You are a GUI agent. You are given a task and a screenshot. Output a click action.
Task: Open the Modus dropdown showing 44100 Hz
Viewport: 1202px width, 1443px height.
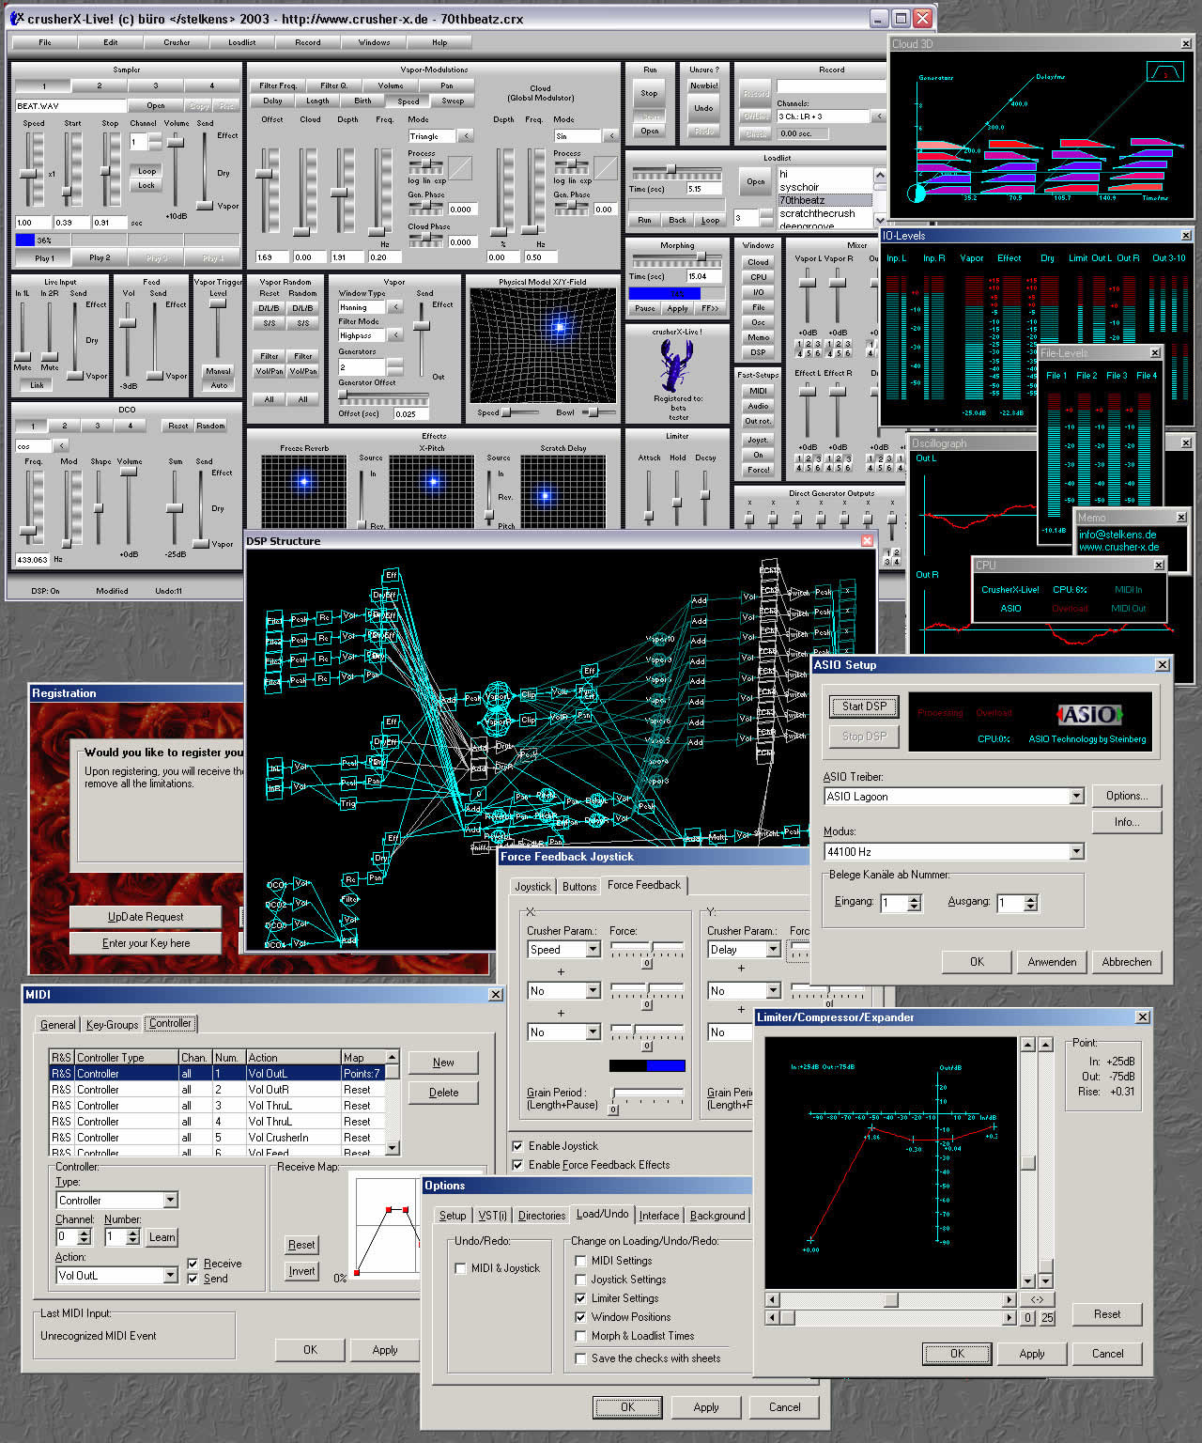tap(1076, 851)
